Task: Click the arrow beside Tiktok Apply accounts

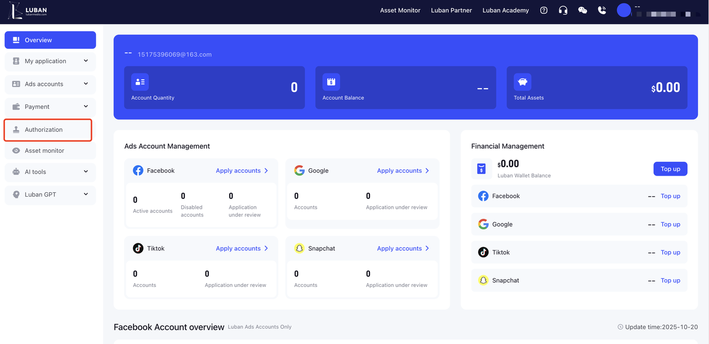Action: (x=266, y=248)
